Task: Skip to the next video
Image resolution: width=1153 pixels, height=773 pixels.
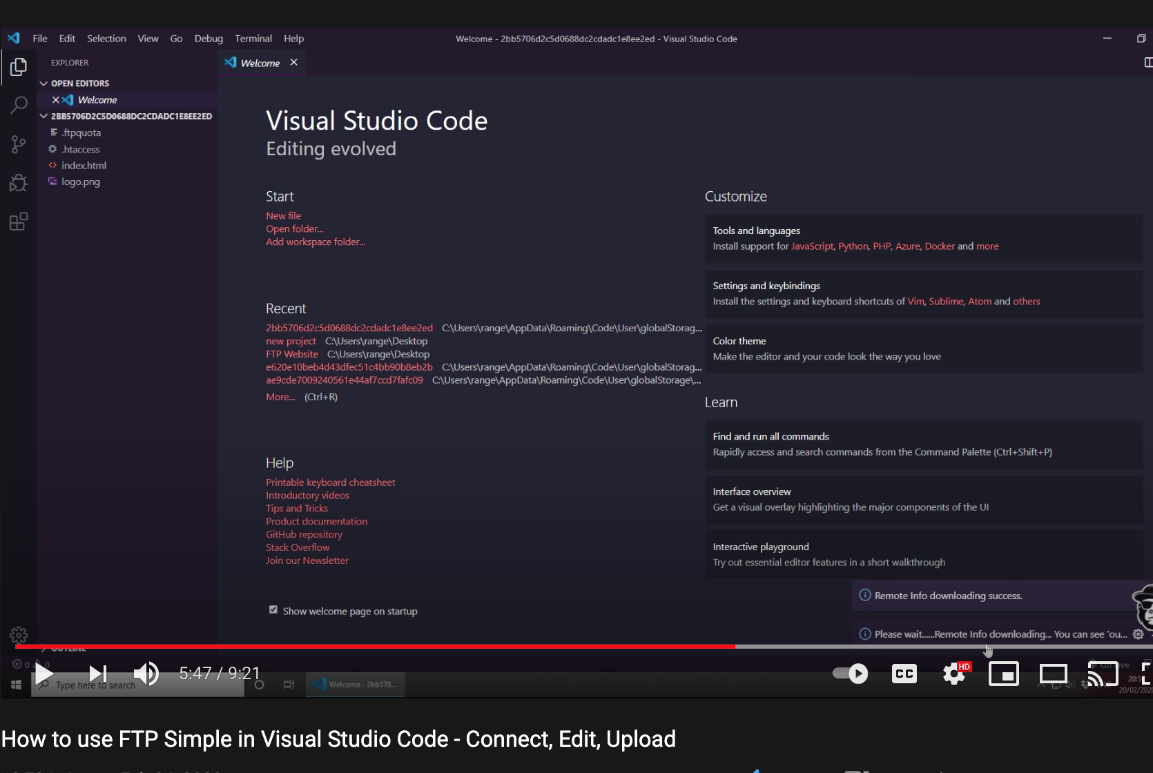Action: [x=98, y=674]
